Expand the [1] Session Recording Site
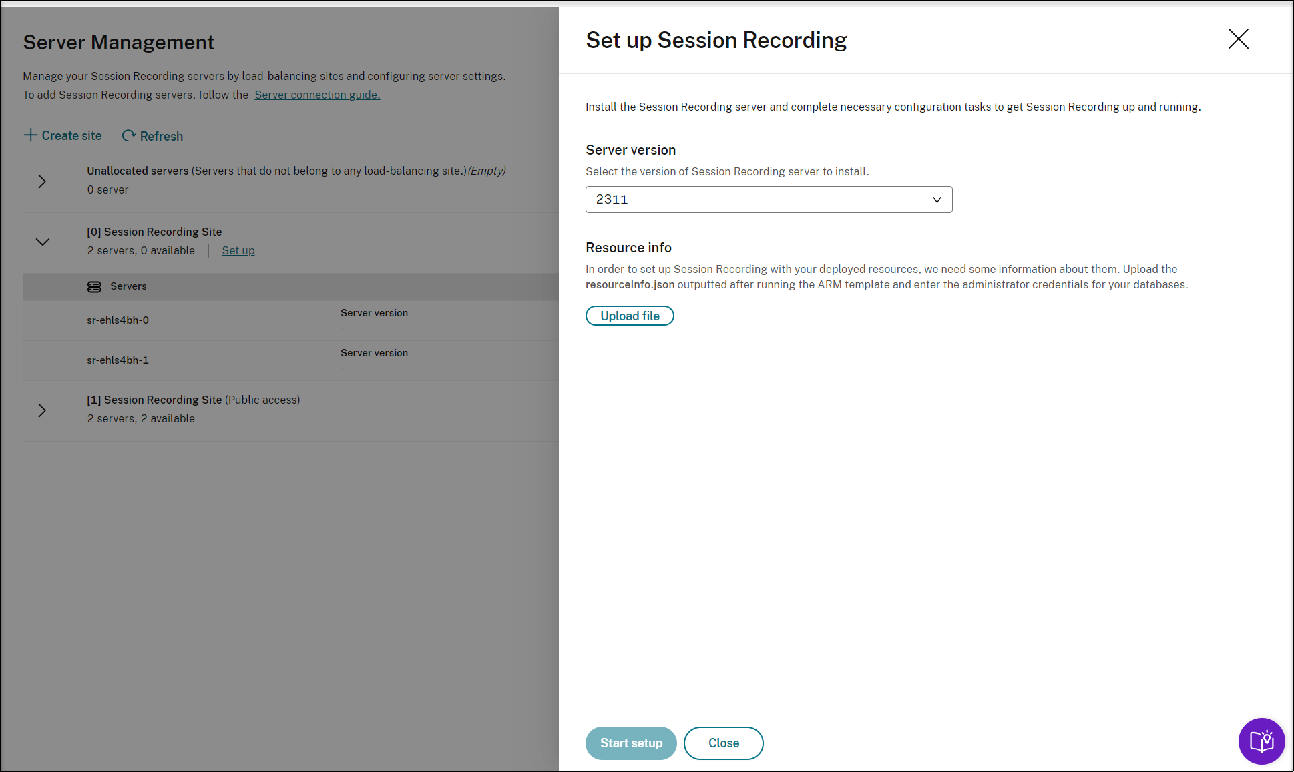This screenshot has height=772, width=1294. point(42,410)
